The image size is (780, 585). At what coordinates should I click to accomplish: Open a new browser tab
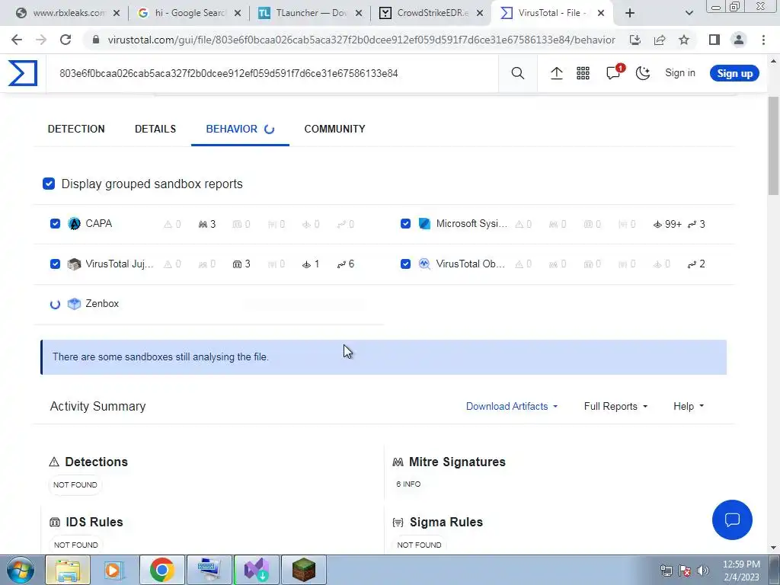[630, 14]
